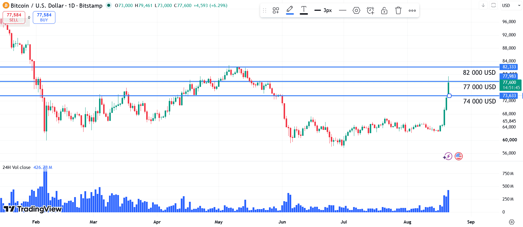Click the +4,593 (+6.29%) change value

pyautogui.click(x=210, y=6)
